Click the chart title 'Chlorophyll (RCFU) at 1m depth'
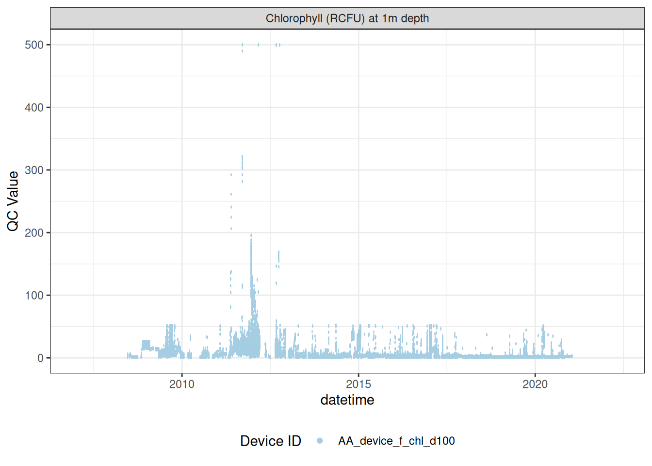The width and height of the screenshot is (652, 466). click(x=347, y=18)
